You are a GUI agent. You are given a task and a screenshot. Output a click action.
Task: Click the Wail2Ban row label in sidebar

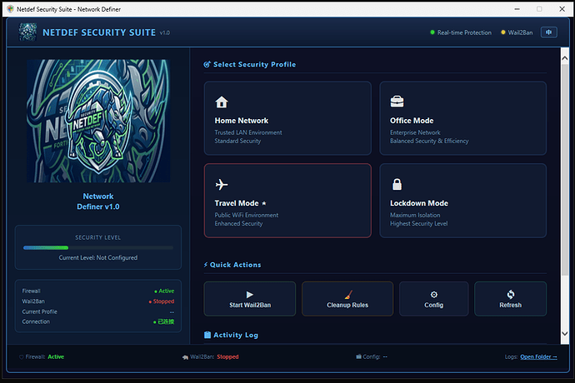pyautogui.click(x=33, y=301)
